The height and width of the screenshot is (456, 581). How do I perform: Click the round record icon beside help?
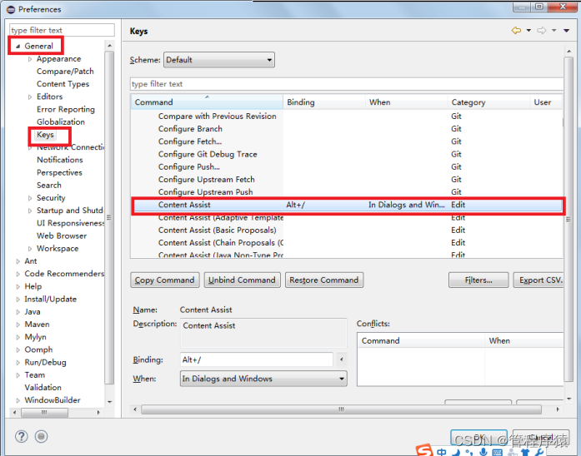41,436
